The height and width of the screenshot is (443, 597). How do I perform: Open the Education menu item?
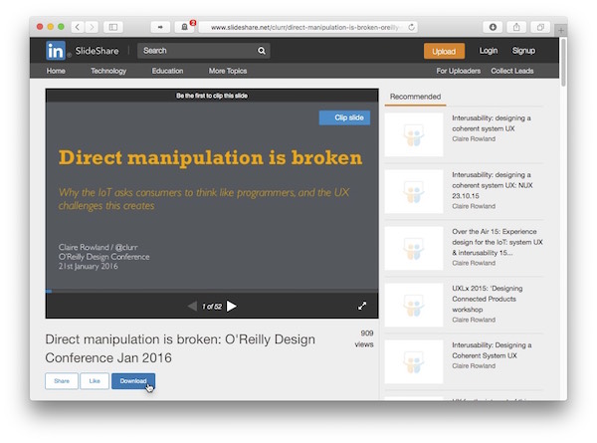point(167,71)
